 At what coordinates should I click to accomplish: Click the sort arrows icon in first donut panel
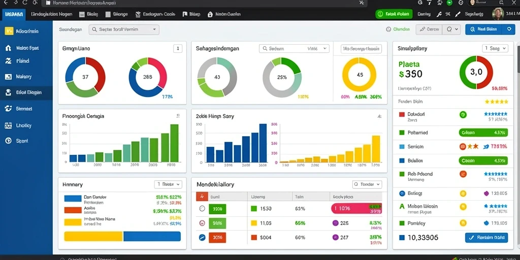click(178, 49)
